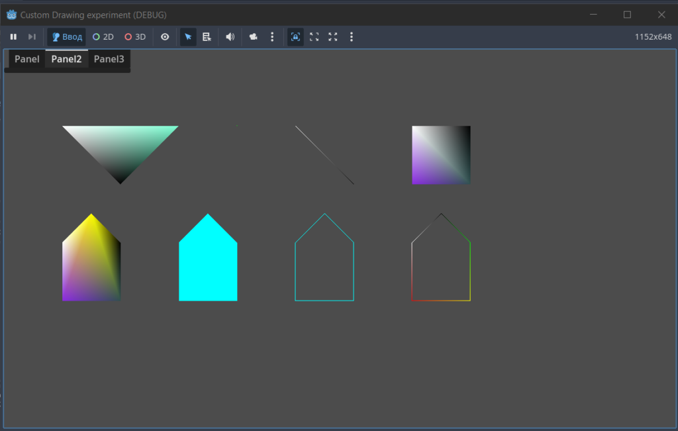
Task: Switch to 2D selection mode
Action: point(103,37)
